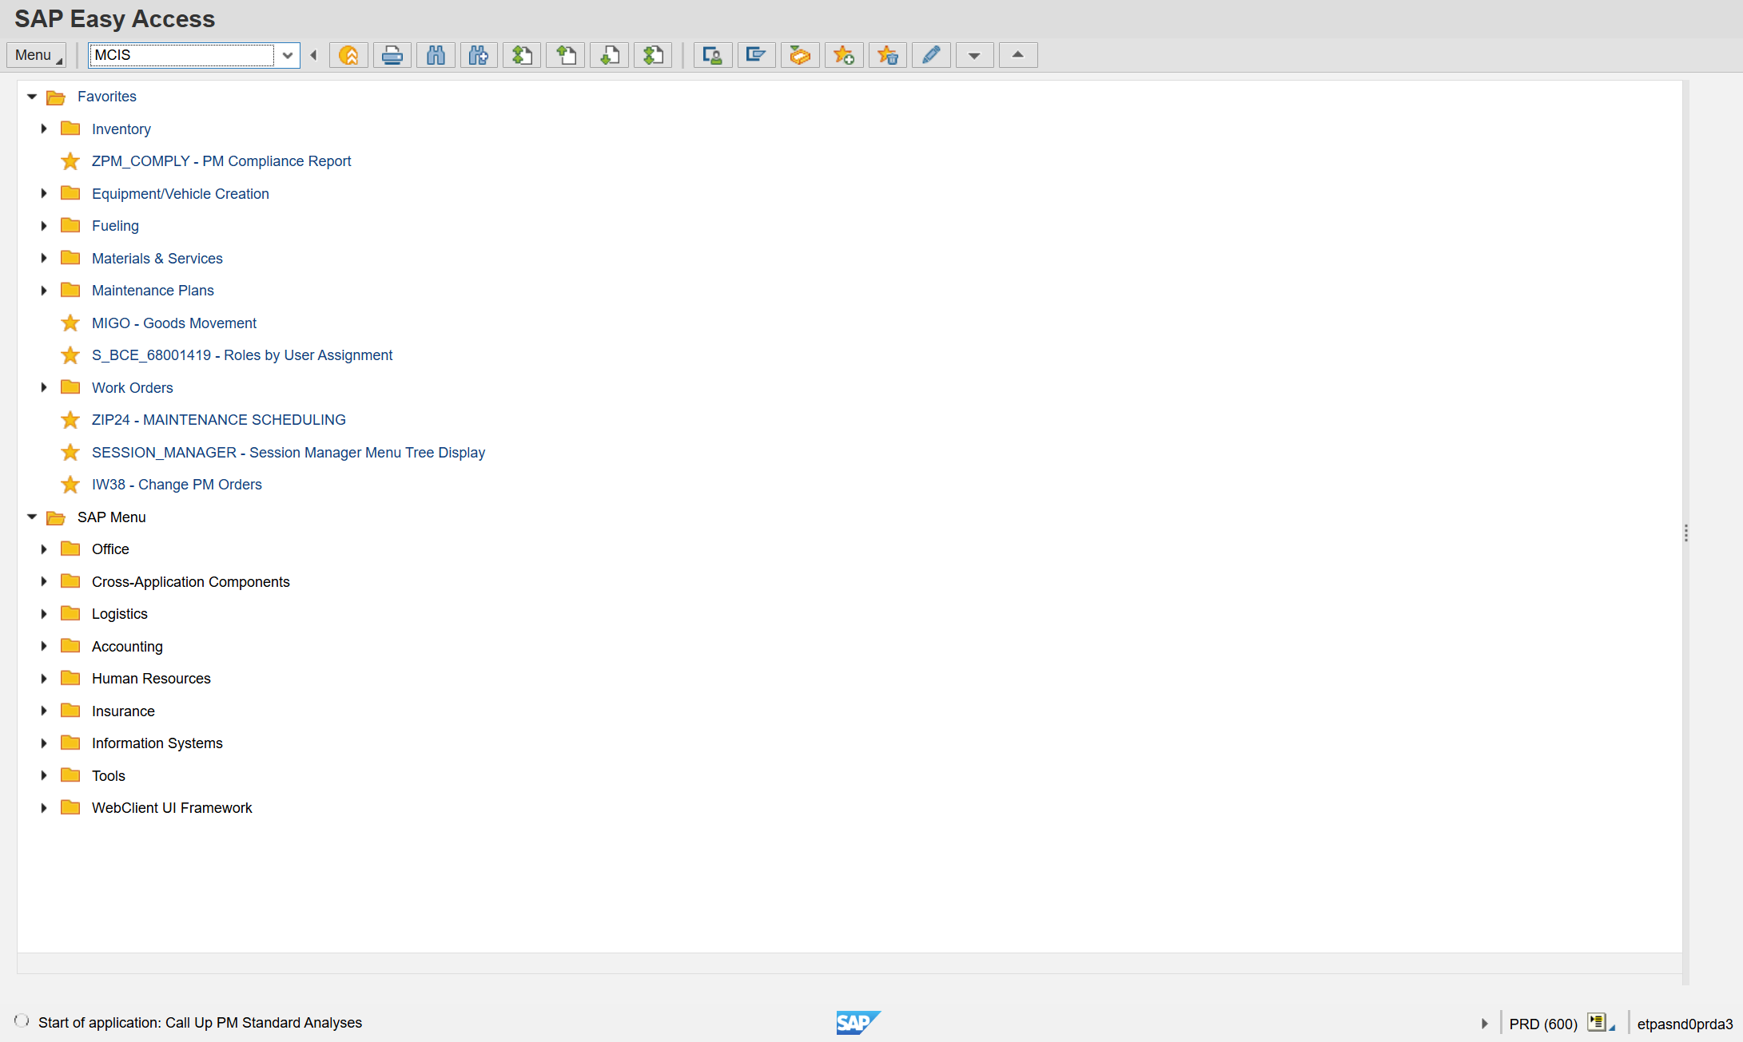Collapse the SAP Menu root folder

[x=32, y=517]
